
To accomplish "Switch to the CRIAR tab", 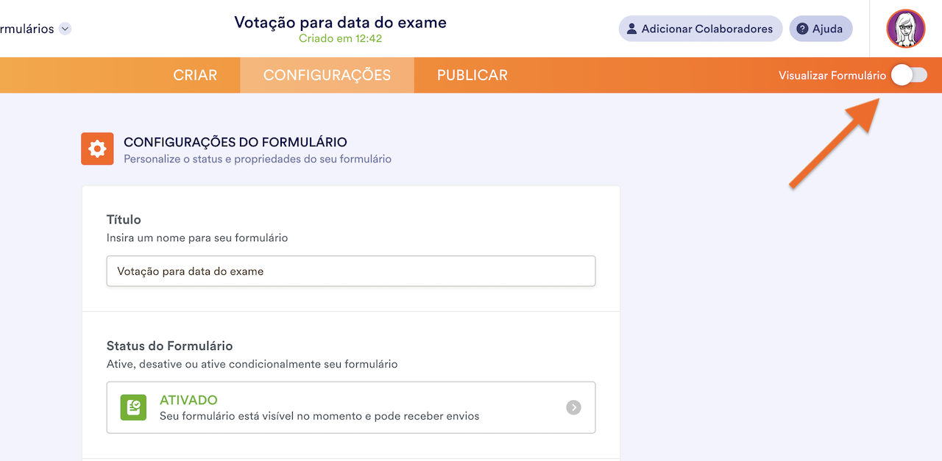I will pyautogui.click(x=195, y=75).
